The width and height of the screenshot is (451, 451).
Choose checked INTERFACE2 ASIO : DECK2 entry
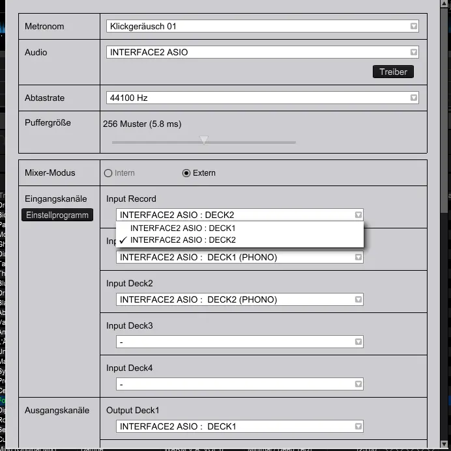pos(182,240)
